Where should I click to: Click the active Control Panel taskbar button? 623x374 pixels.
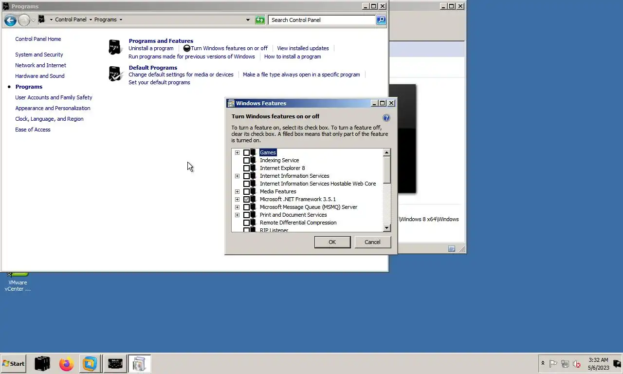coord(139,364)
